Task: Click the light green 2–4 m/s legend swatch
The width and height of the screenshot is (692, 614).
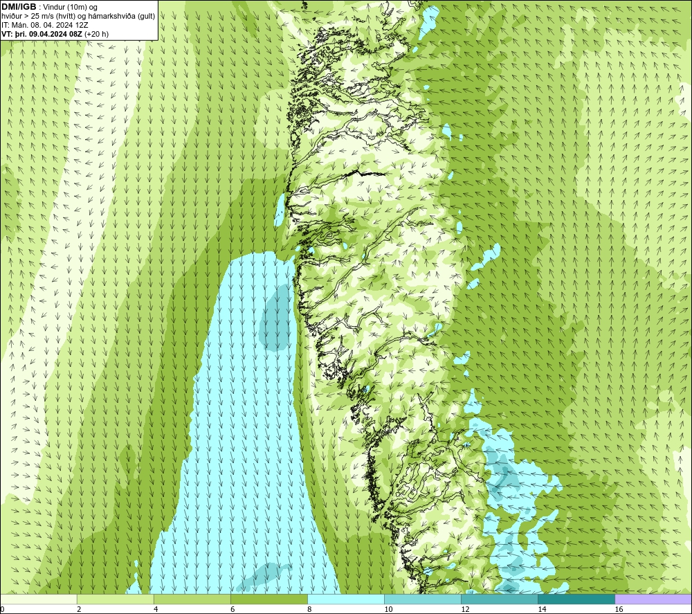Action: pyautogui.click(x=116, y=599)
